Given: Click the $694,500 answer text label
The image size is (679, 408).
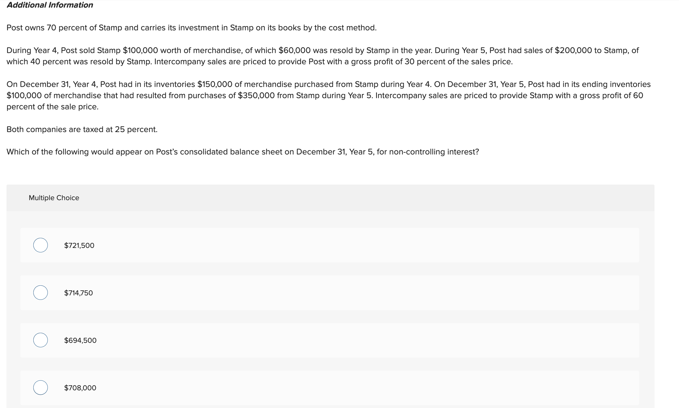Looking at the screenshot, I should [x=80, y=340].
